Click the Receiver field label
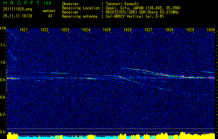218x139 pixels. 70,12
